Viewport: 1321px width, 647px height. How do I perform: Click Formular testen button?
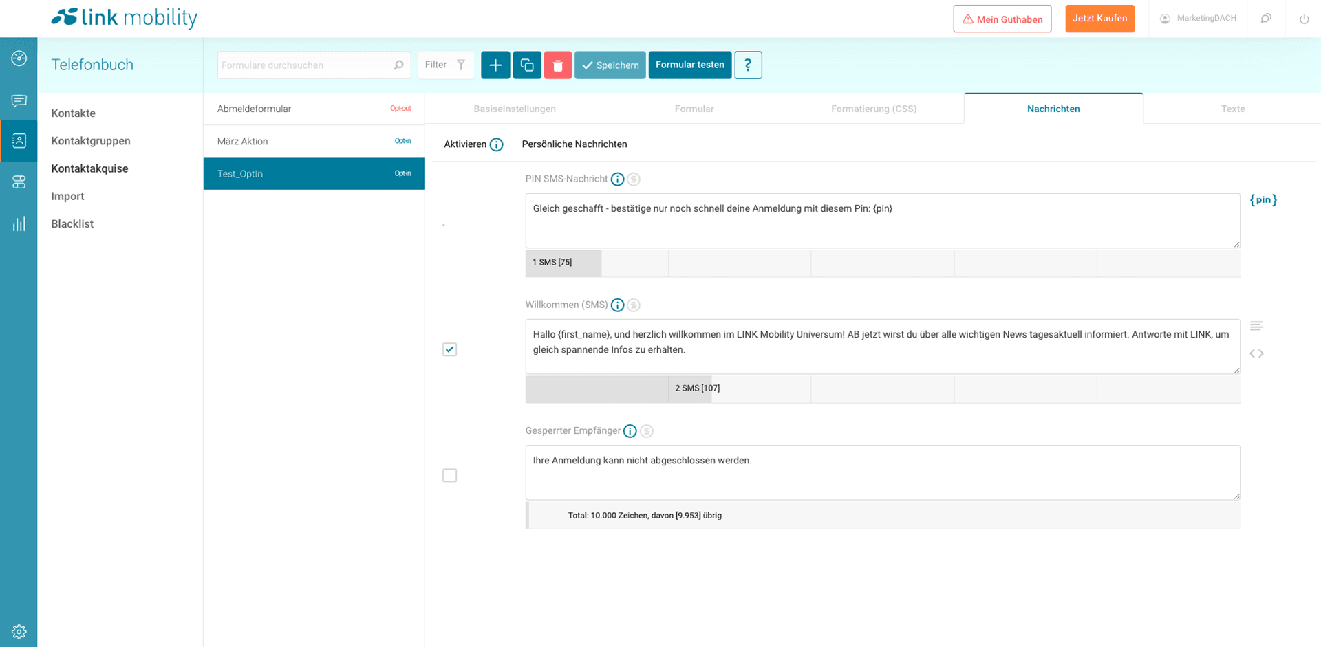coord(690,65)
